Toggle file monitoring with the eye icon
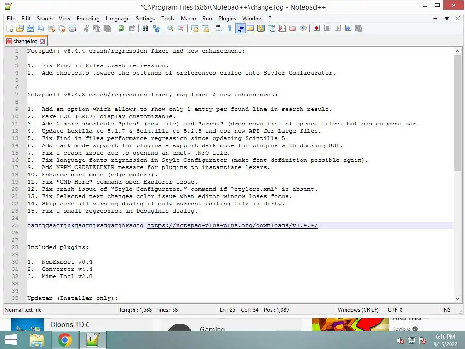465x349 pixels. pos(303,28)
